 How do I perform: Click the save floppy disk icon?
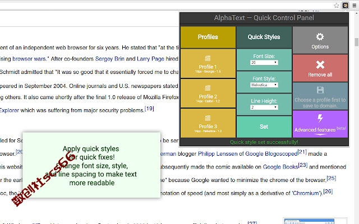(x=320, y=90)
